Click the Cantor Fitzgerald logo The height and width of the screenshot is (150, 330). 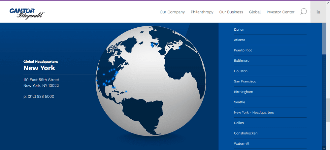point(27,14)
